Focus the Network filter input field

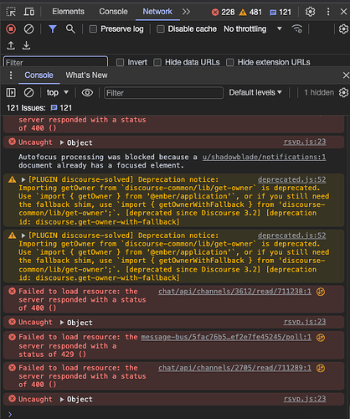pos(55,62)
